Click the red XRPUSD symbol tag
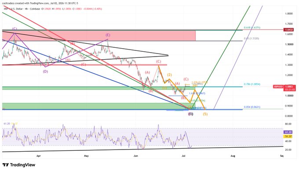299x171 pixels. [278, 86]
